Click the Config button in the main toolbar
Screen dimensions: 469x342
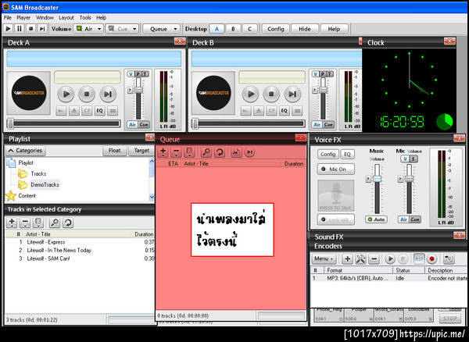(x=275, y=29)
